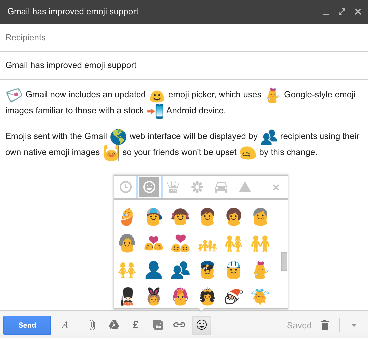
Task: Pick the boy with blue cap emoji
Action: (x=154, y=217)
